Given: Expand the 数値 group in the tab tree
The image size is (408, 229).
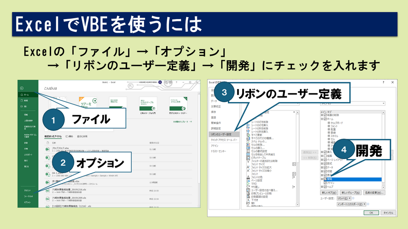Looking at the screenshot, I should [x=329, y=132].
